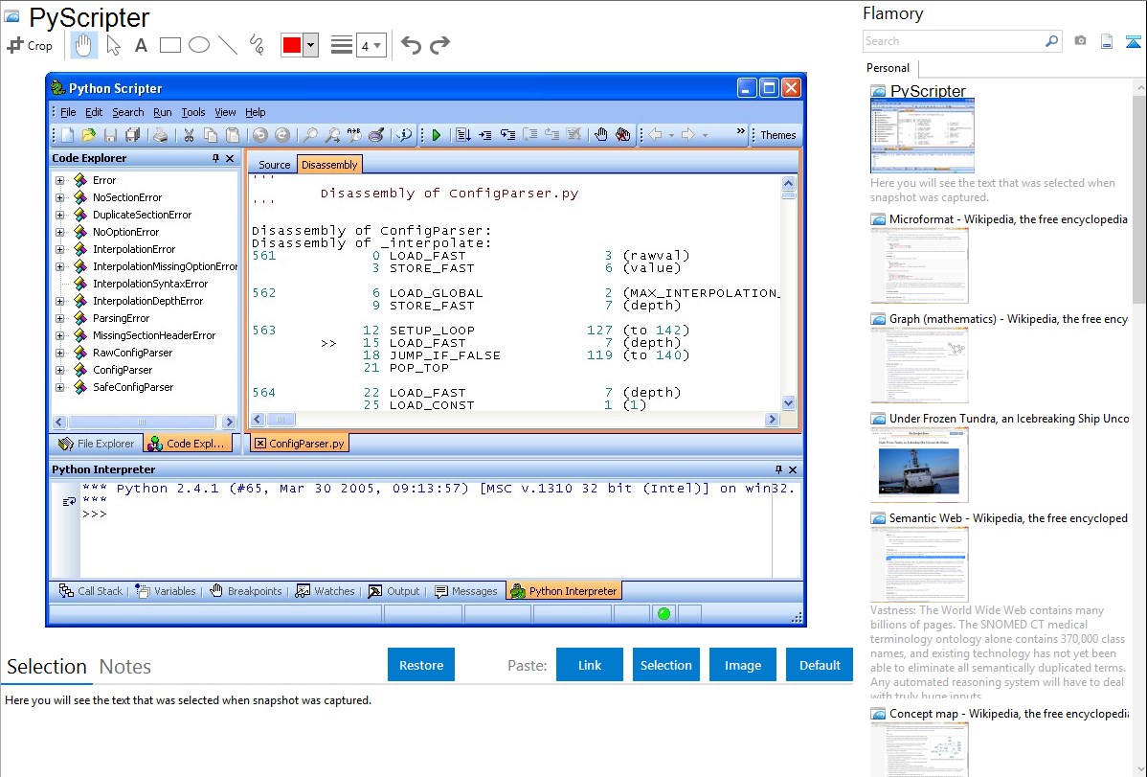Open the Call Stack tab
Screen dimensions: 1147x777
coord(92,591)
